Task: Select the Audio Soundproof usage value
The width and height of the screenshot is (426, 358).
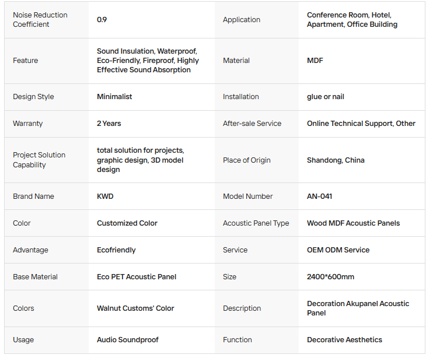Action: tap(128, 340)
